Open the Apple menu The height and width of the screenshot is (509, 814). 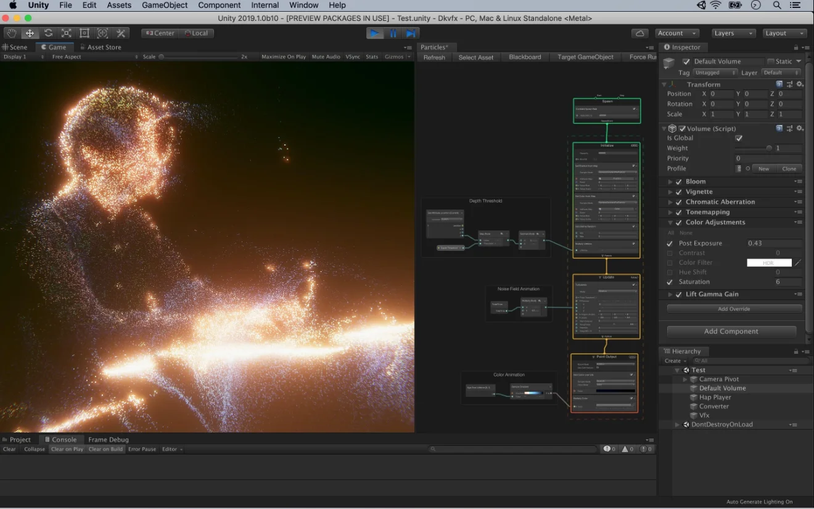click(x=12, y=5)
